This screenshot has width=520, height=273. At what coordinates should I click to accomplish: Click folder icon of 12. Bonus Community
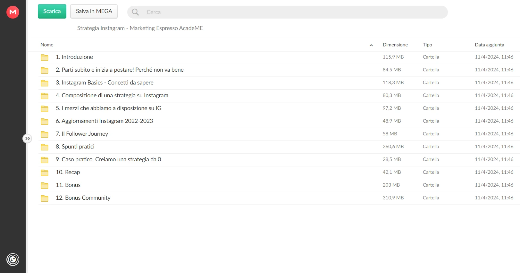click(45, 198)
